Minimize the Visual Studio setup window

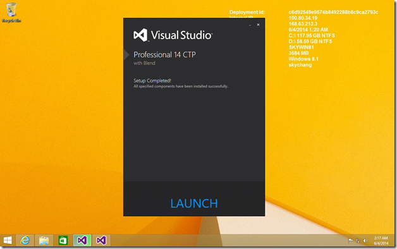pyautogui.click(x=250, y=25)
